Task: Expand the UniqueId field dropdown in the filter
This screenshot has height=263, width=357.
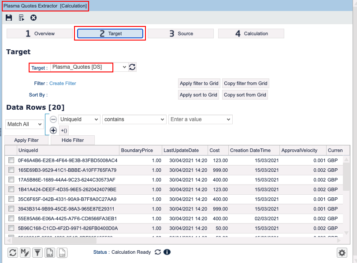Action: [79, 119]
